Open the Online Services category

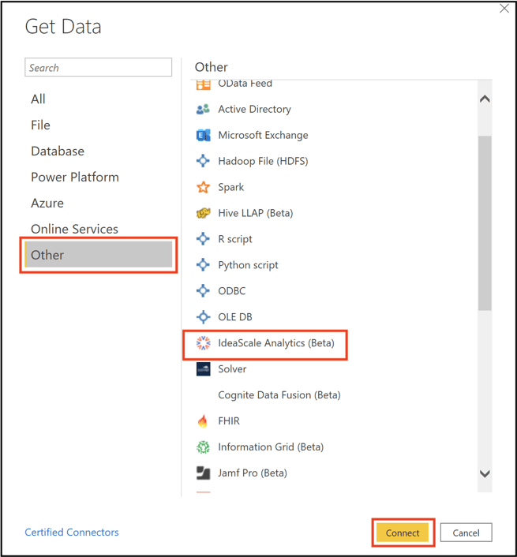click(x=74, y=229)
